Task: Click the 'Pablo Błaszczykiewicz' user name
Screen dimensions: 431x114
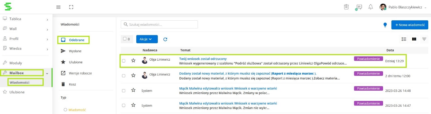Action: pyautogui.click(x=405, y=7)
